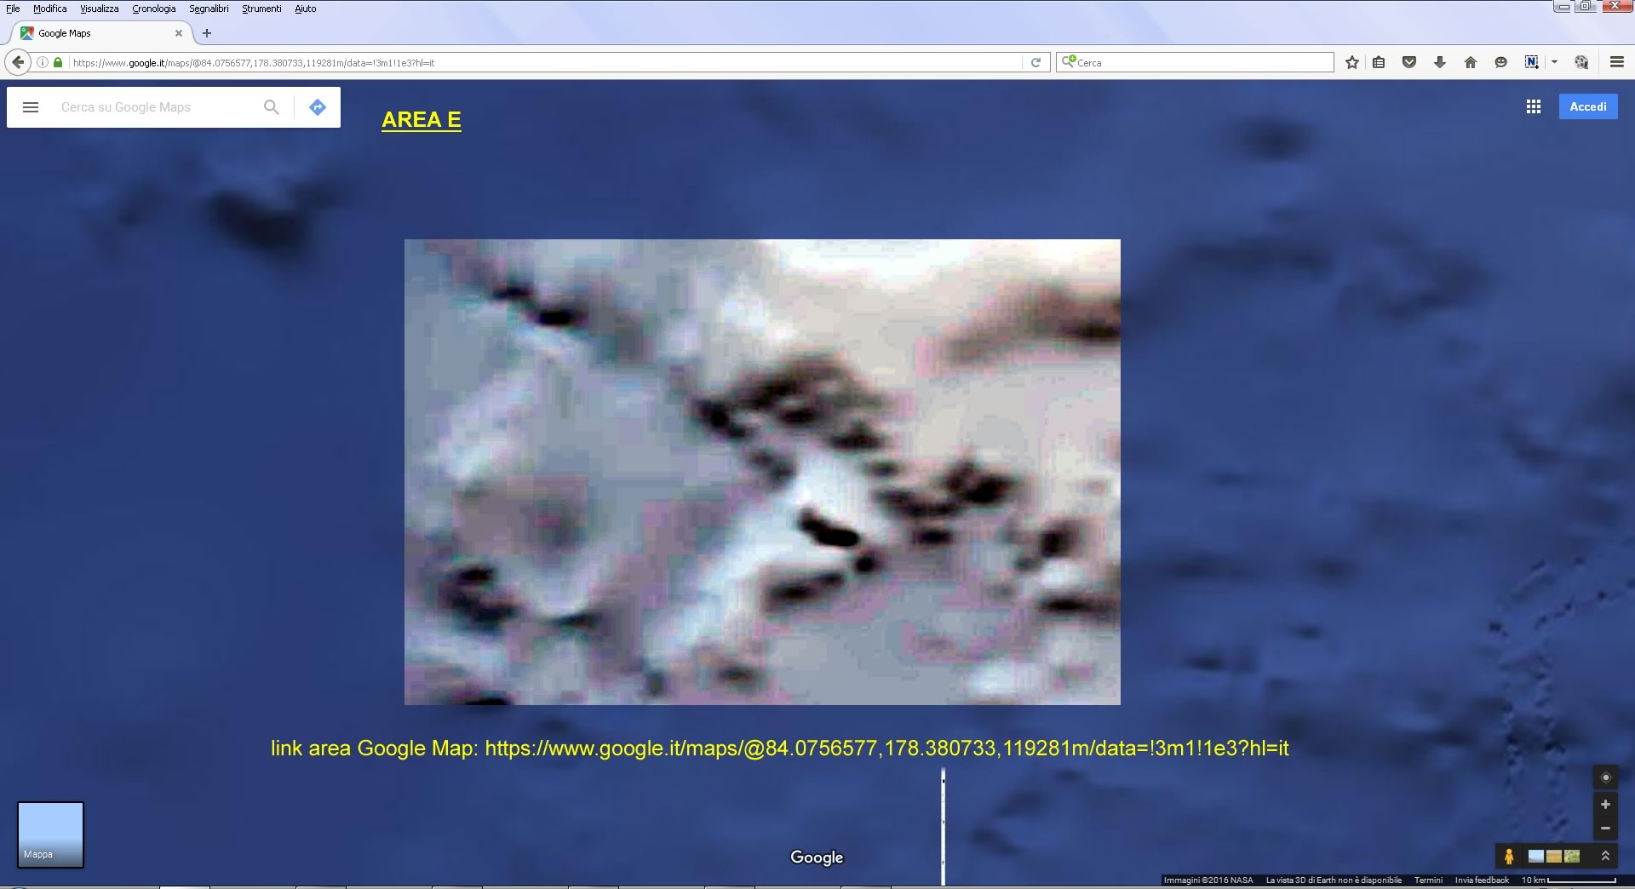Screen dimensions: 1635x889
Task: Show my location on the map
Action: point(1605,777)
